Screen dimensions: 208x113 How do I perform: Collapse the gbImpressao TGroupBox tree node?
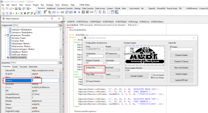click(x=5, y=35)
